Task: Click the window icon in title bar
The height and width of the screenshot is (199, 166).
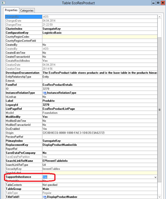Action: point(3,3)
